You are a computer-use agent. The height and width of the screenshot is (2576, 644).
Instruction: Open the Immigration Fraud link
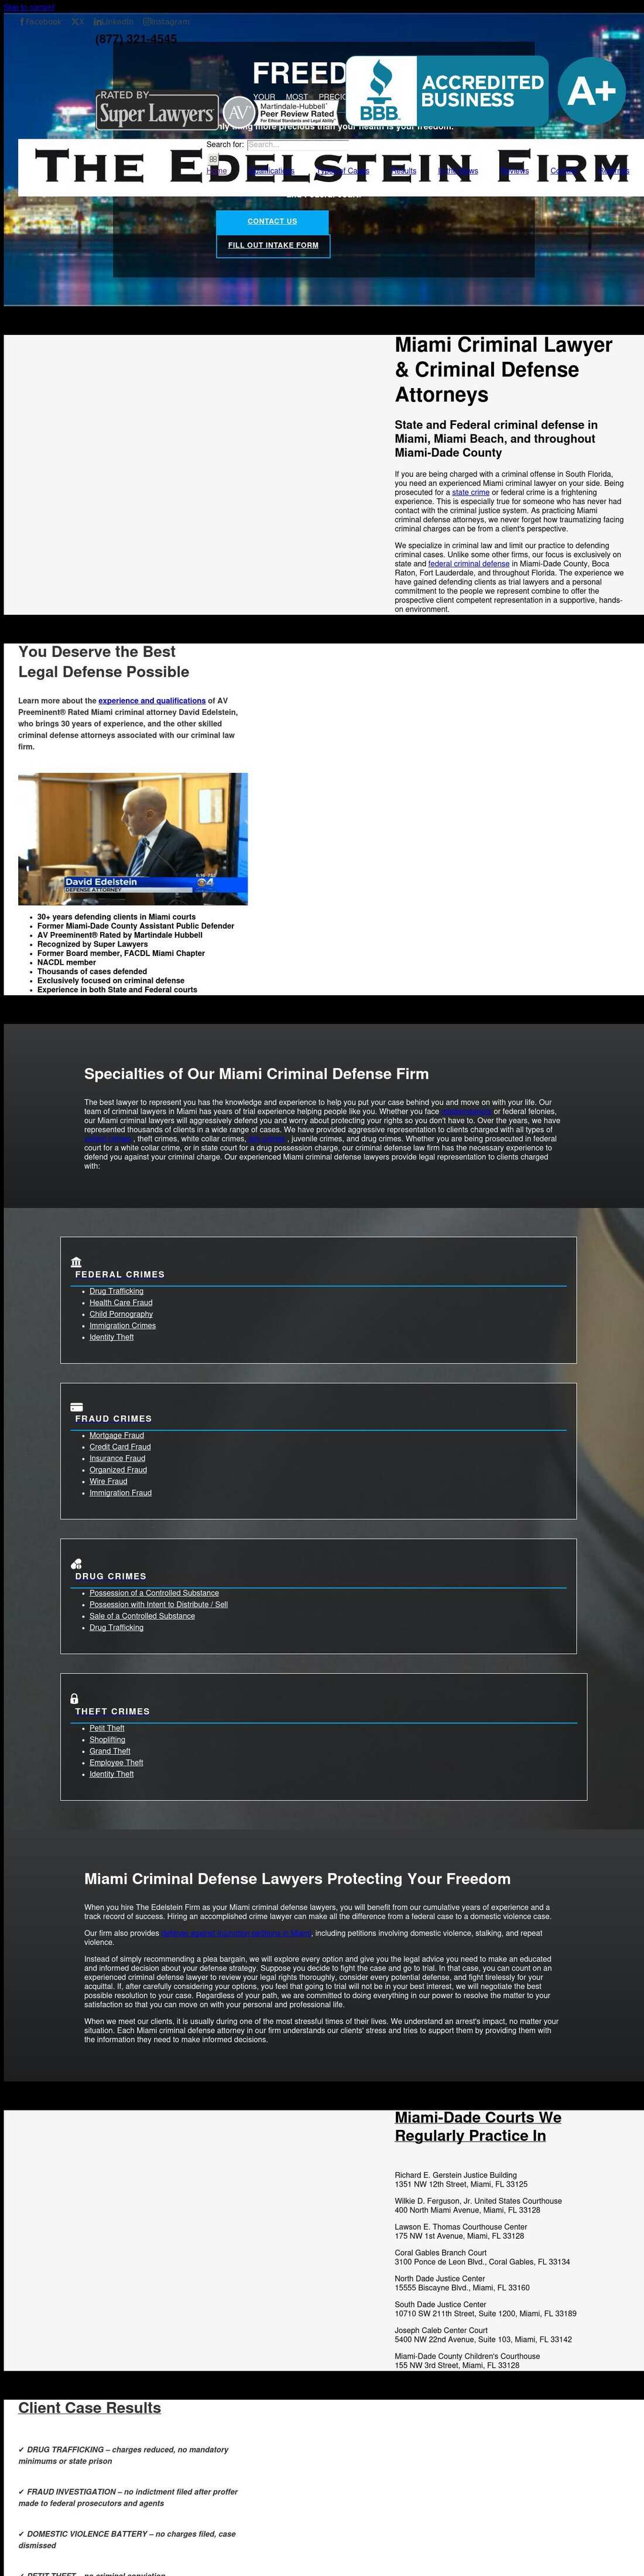pyautogui.click(x=120, y=1493)
